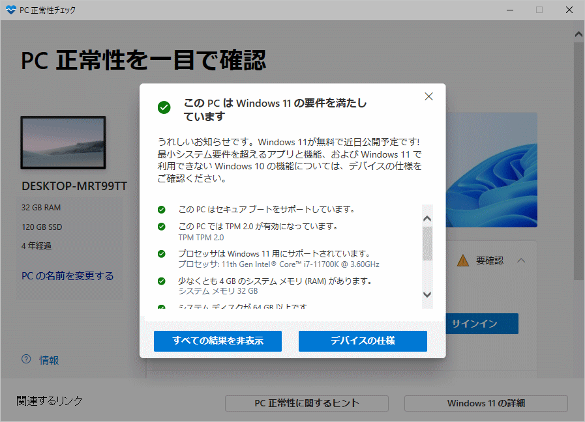Close the Windows 11 requirements dialog
585x422 pixels.
pyautogui.click(x=428, y=96)
